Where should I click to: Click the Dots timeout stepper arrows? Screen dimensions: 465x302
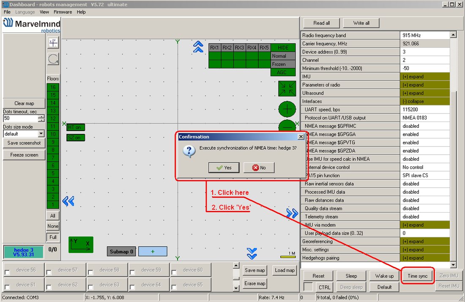(x=41, y=119)
